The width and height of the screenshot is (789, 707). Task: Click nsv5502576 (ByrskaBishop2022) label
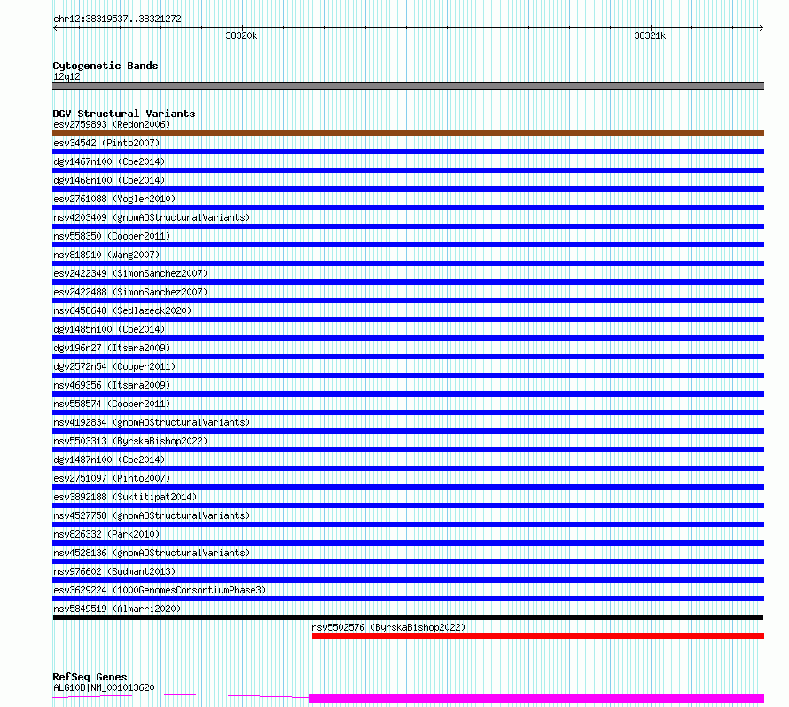[388, 627]
